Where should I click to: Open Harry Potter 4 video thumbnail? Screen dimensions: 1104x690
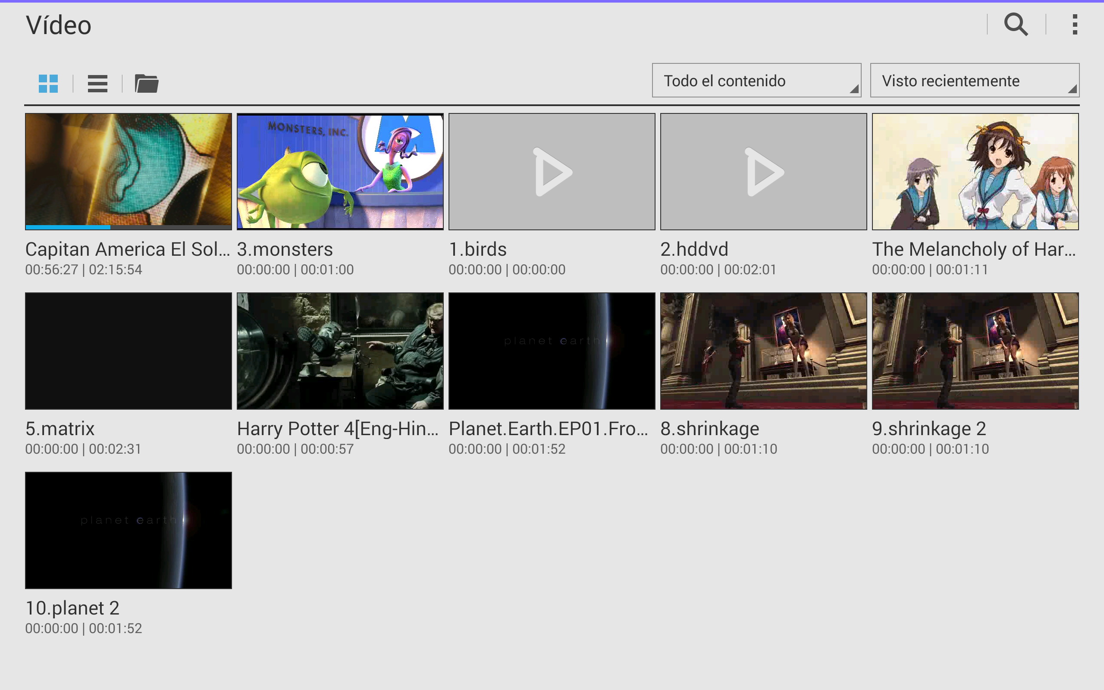(340, 351)
